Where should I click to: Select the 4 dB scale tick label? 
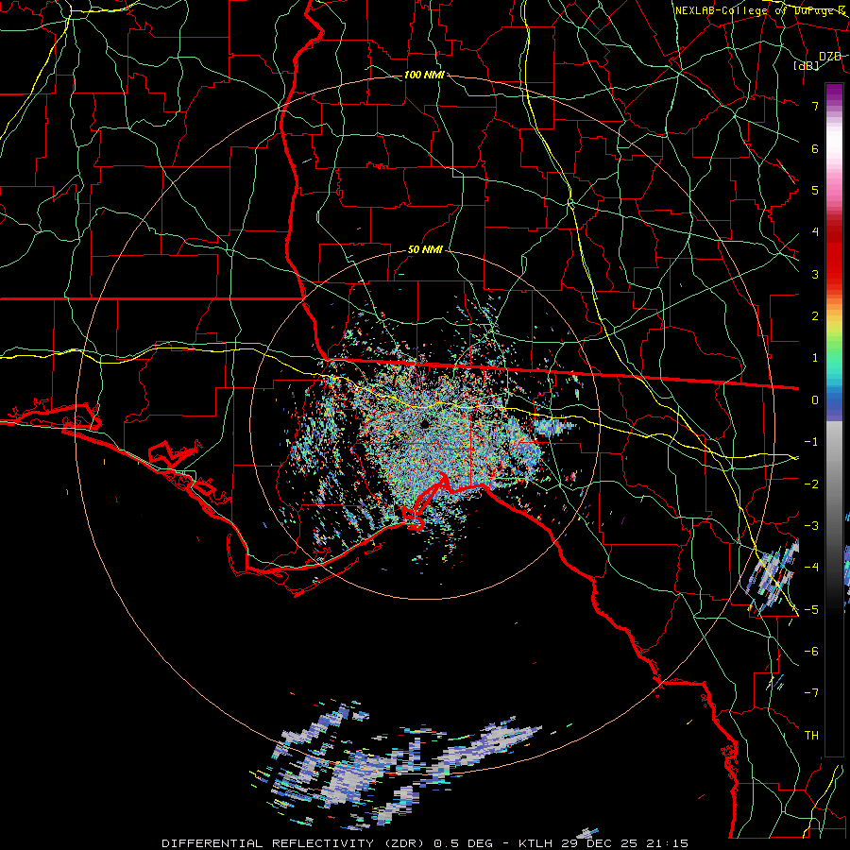pos(815,232)
